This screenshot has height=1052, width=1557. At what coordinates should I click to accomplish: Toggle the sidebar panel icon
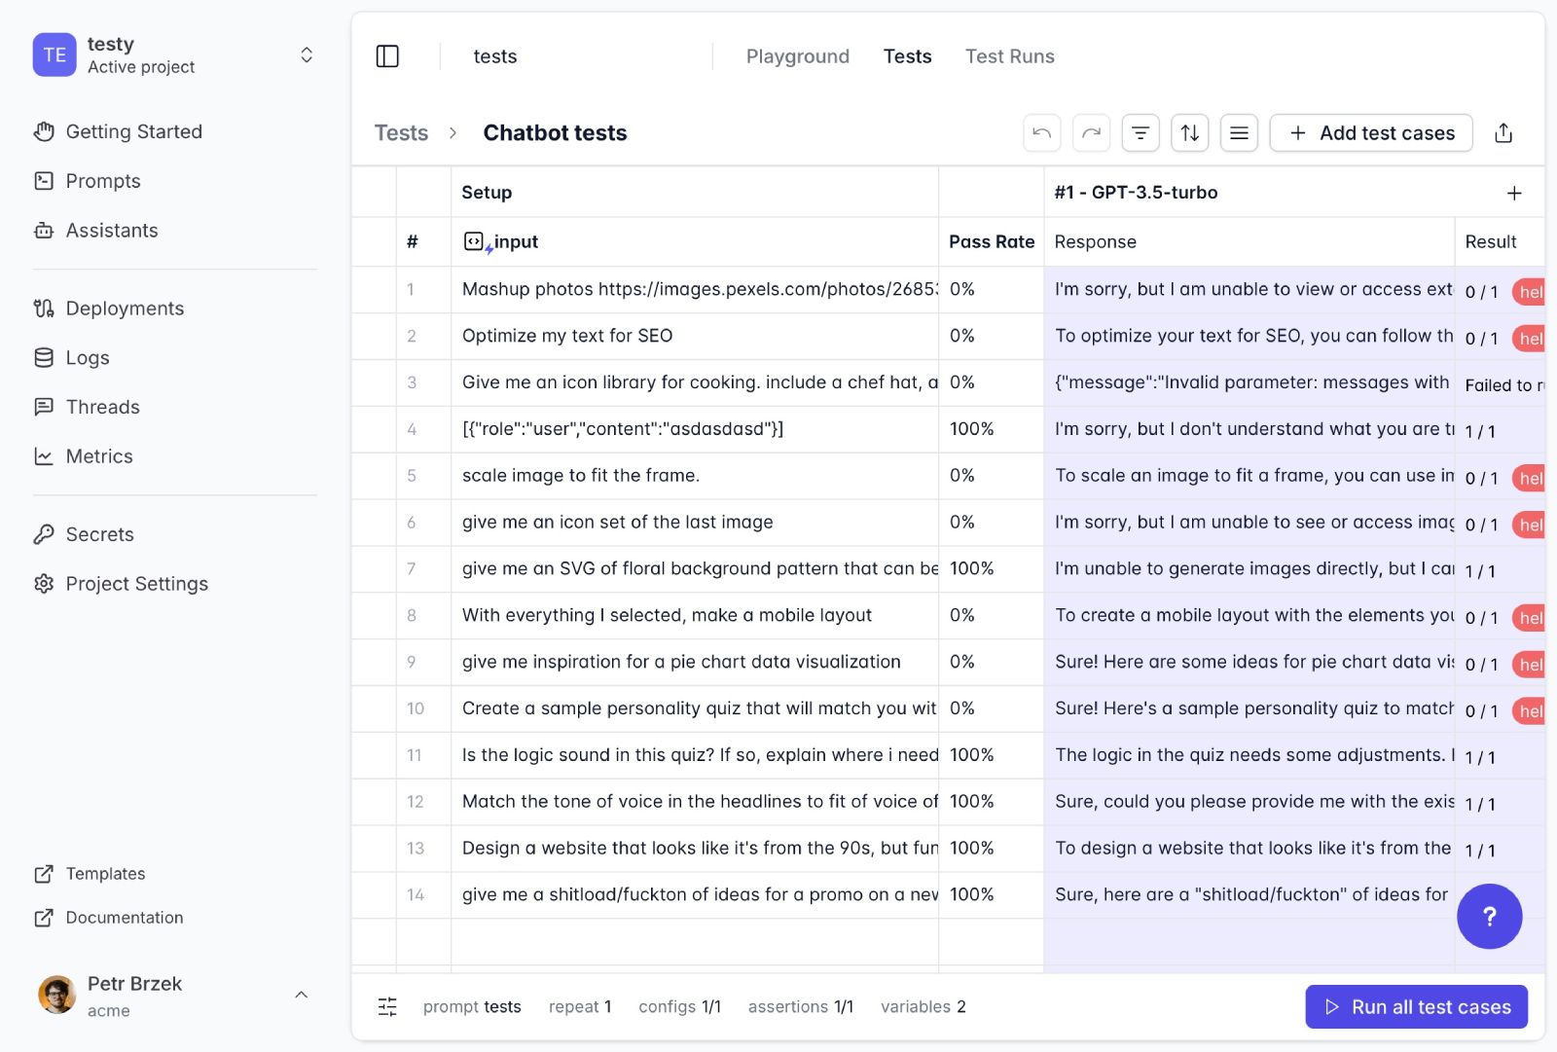tap(387, 56)
